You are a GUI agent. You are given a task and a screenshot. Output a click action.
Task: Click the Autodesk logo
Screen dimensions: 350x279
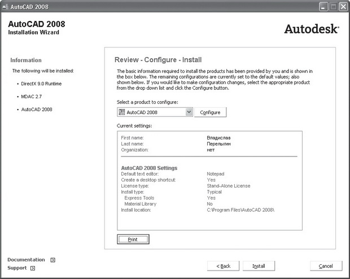[x=312, y=29]
